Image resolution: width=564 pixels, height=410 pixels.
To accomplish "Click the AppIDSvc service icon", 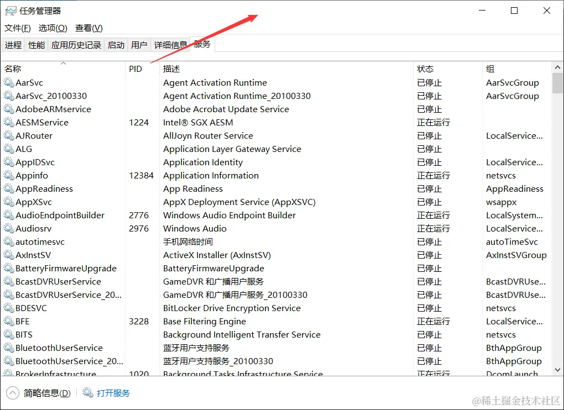I will pos(9,162).
